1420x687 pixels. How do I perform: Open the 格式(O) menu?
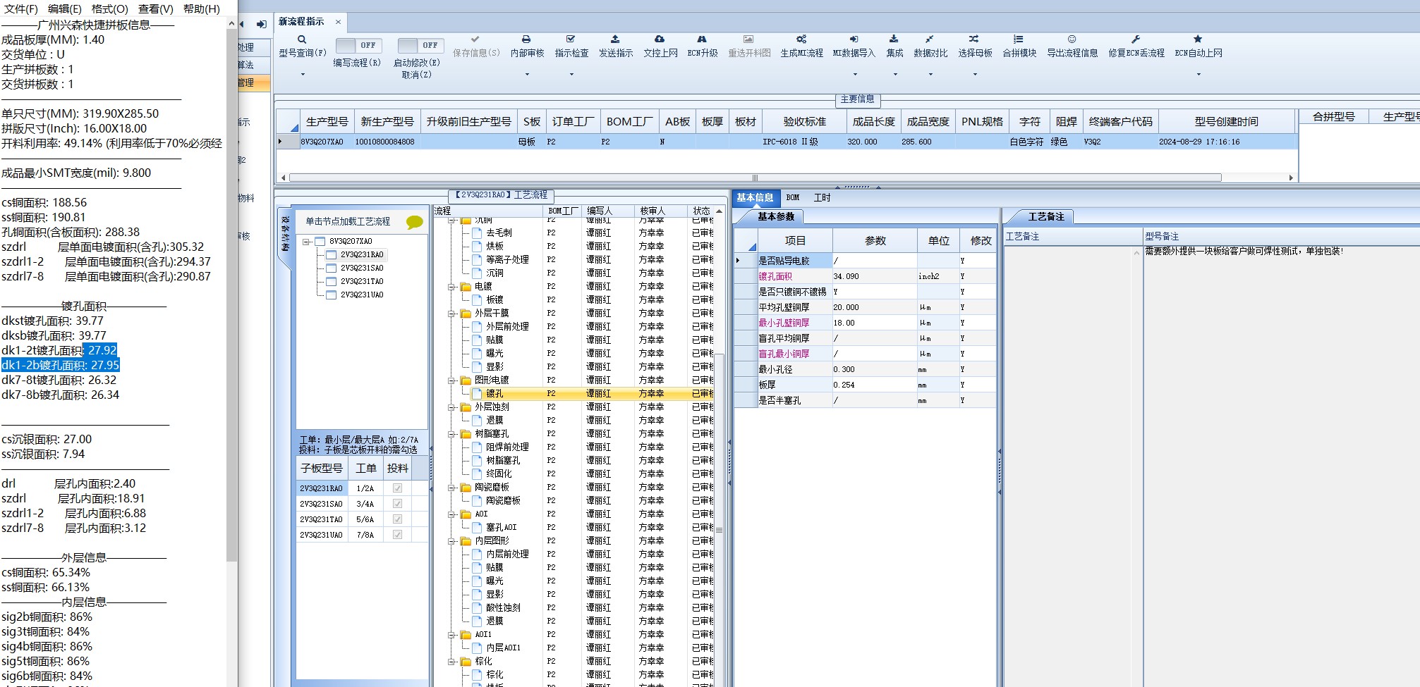(x=110, y=9)
